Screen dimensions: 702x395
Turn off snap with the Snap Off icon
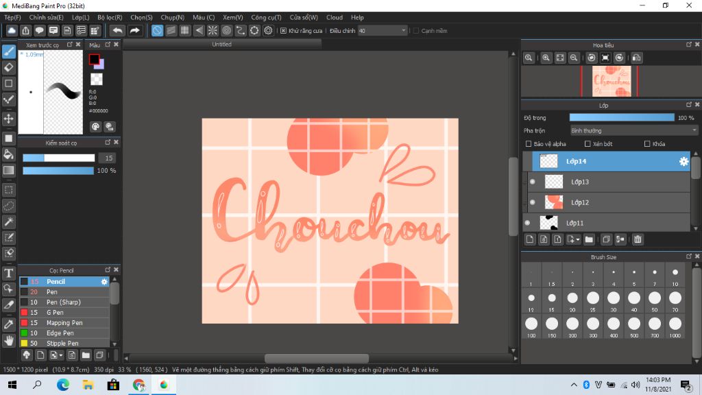click(157, 30)
